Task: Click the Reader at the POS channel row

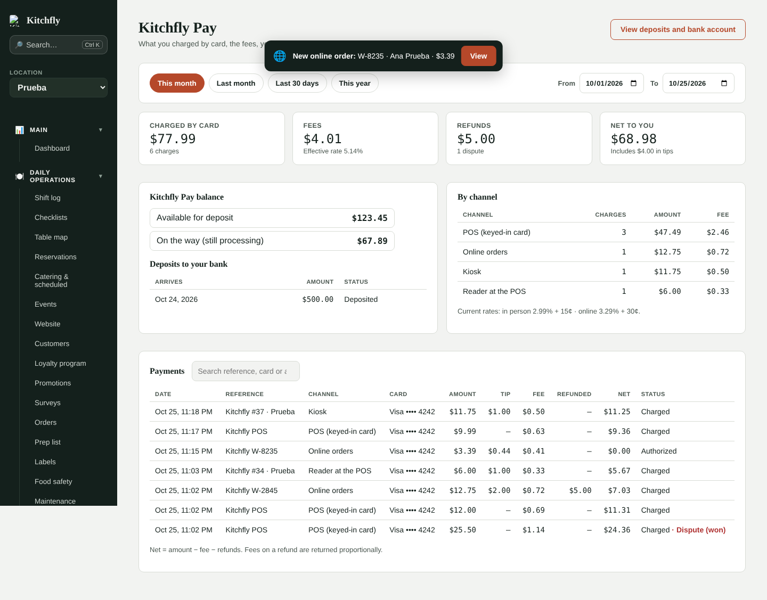Action: click(x=596, y=291)
